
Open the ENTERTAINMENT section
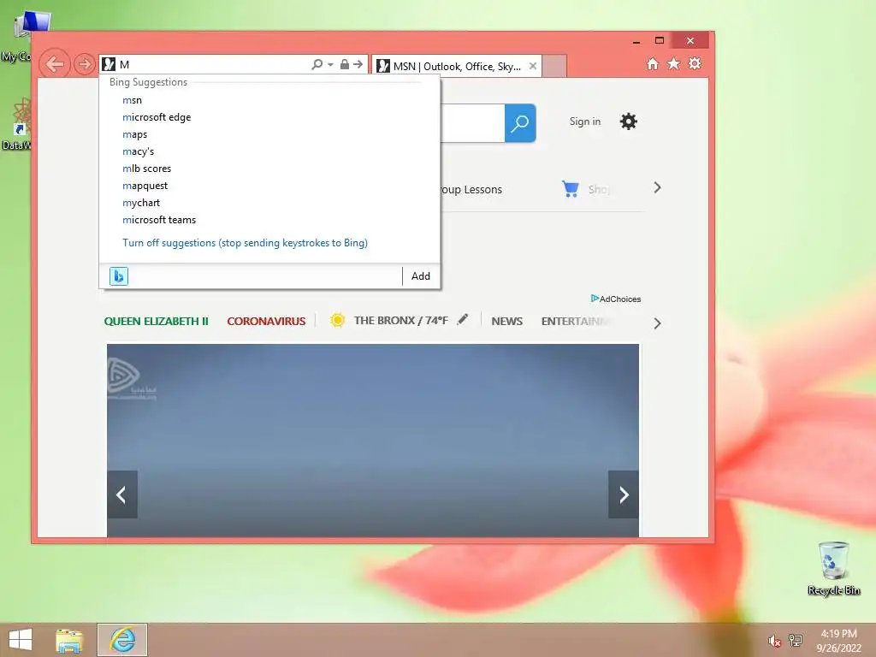tap(576, 322)
